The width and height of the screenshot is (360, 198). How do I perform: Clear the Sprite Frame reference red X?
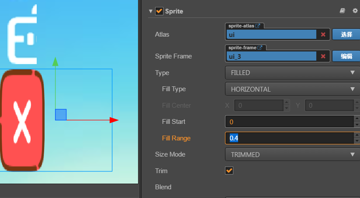[x=323, y=56]
